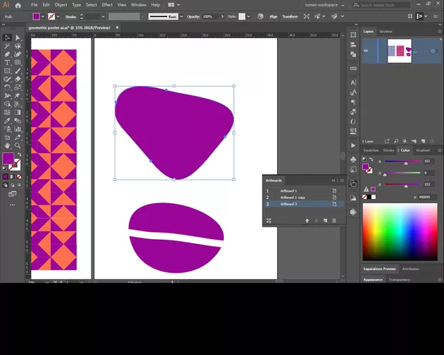The height and width of the screenshot is (355, 444).
Task: Click the Transform button in control bar
Action: pos(290,16)
